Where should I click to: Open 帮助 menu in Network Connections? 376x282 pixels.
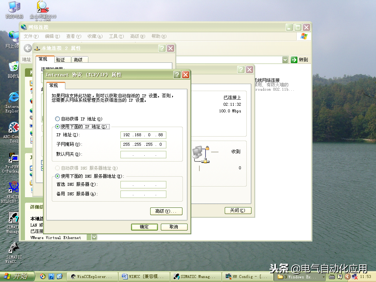(x=159, y=36)
